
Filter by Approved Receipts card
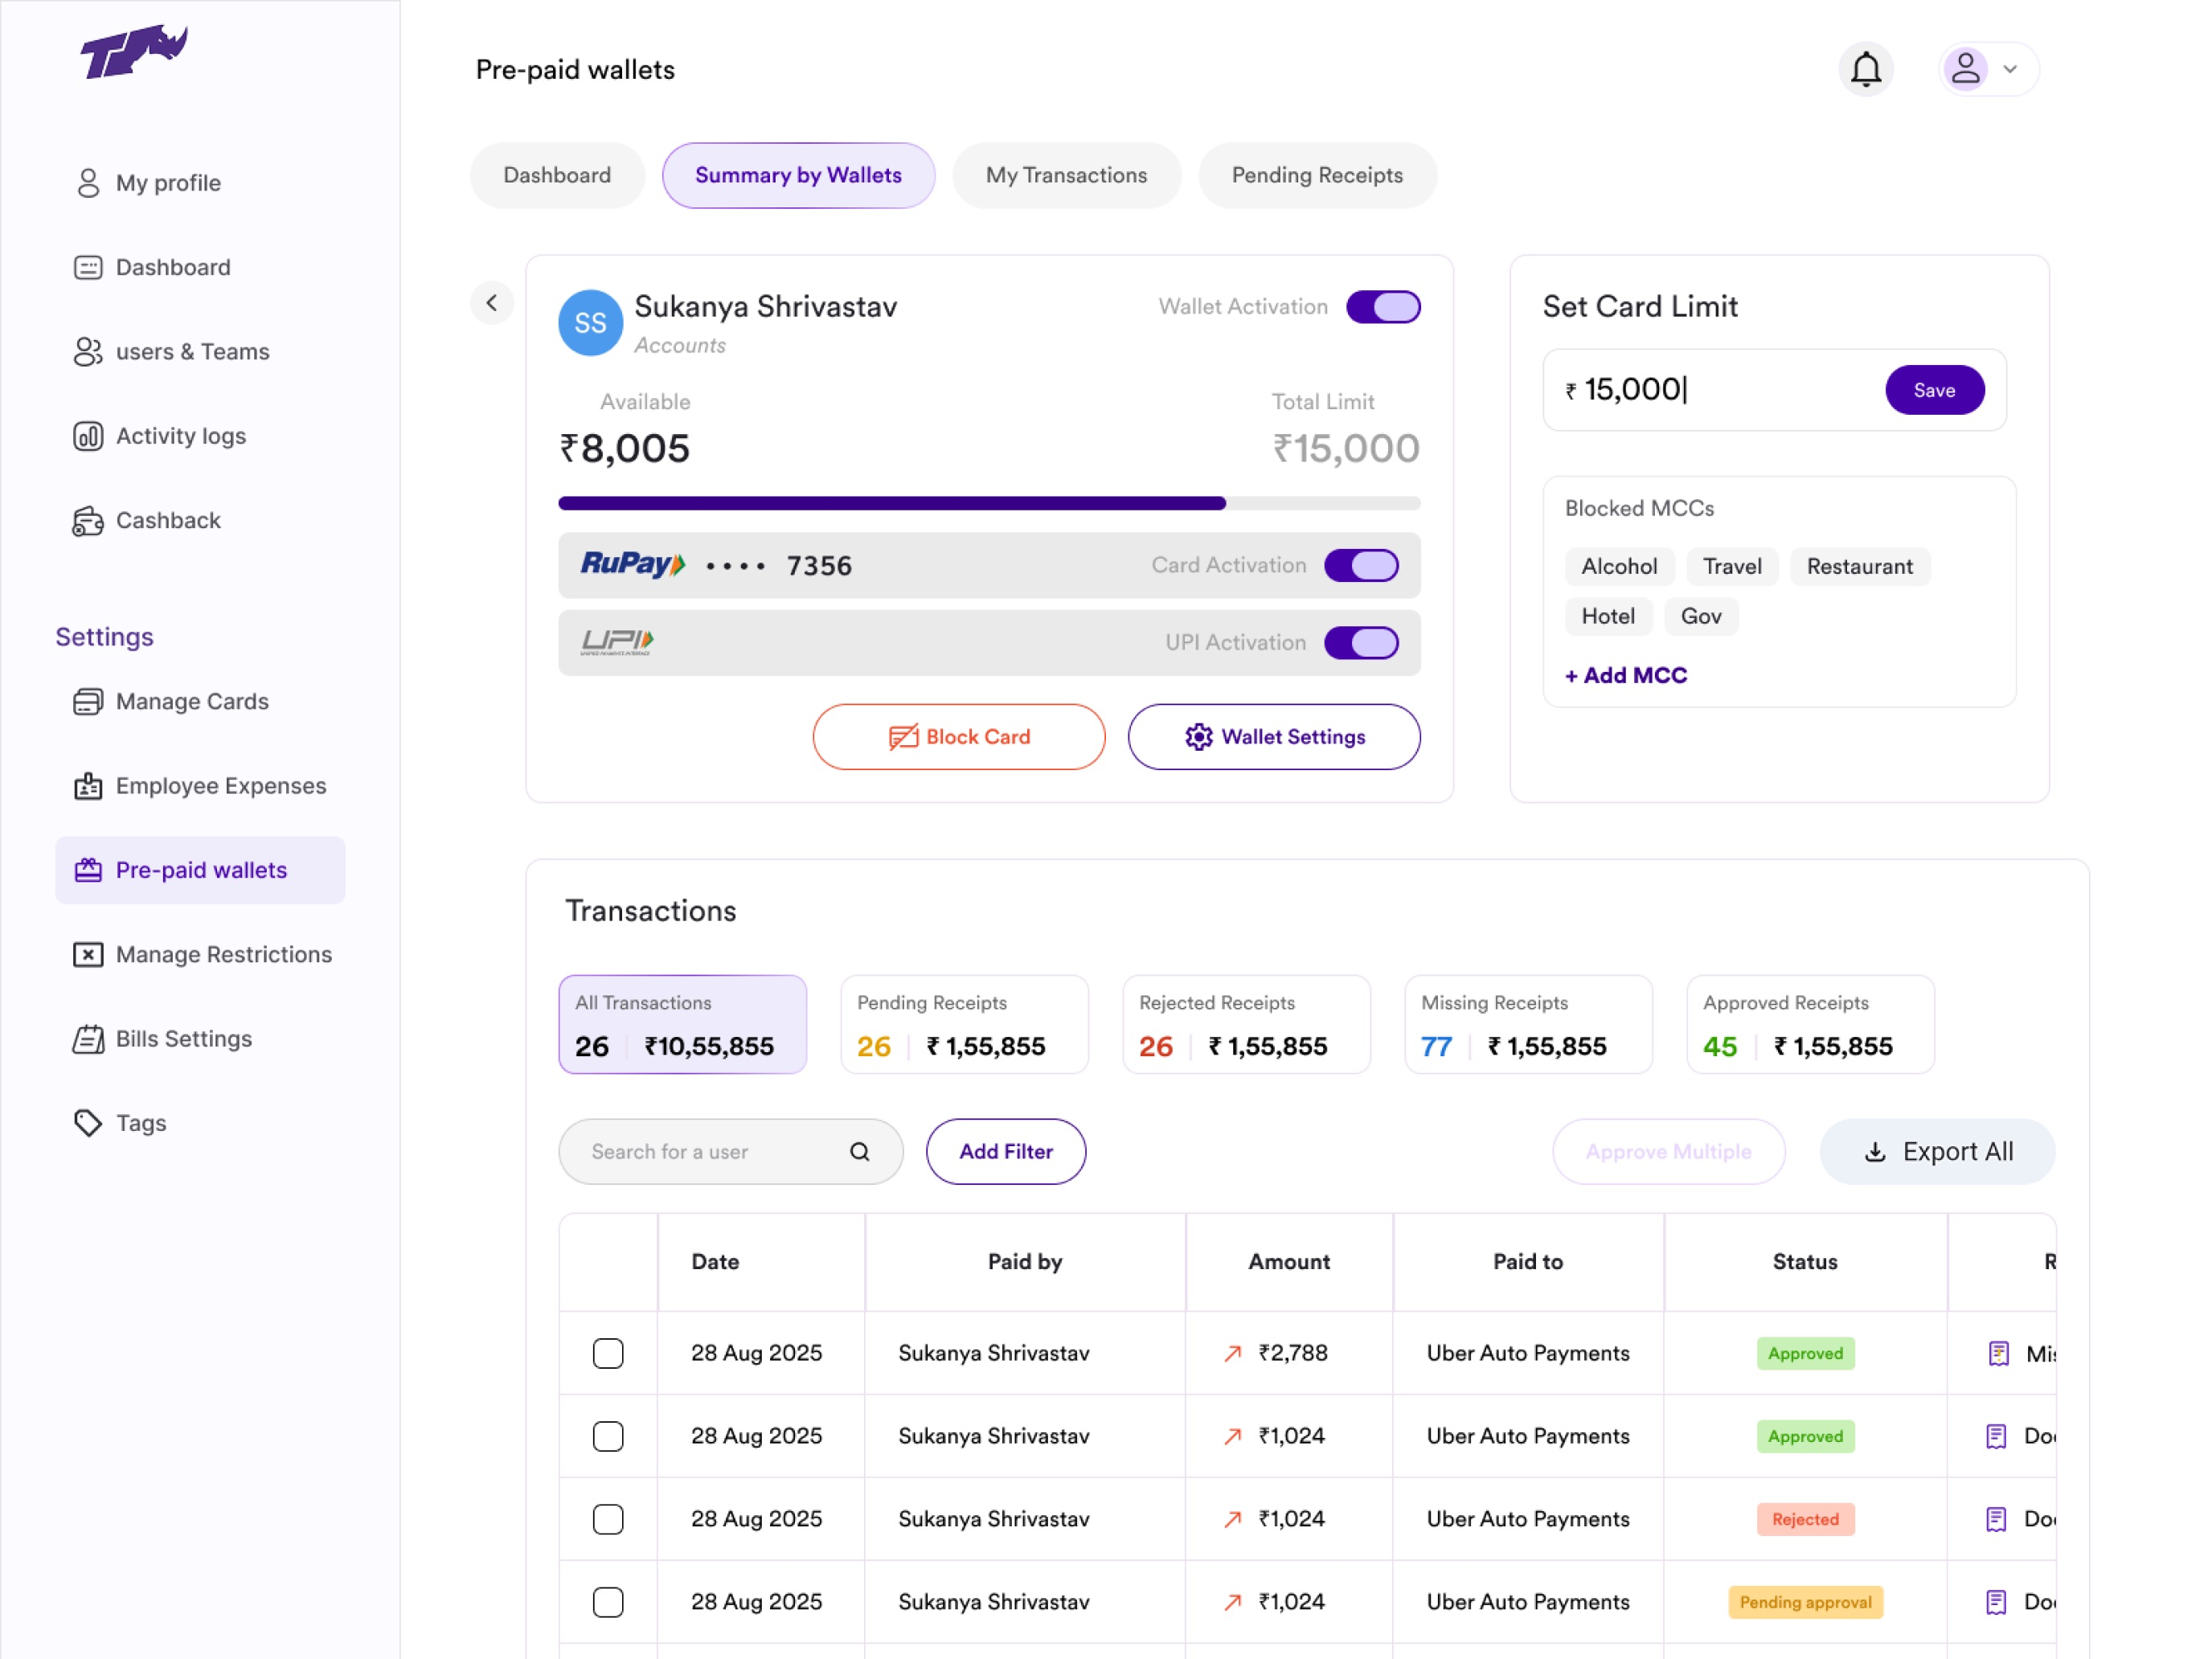pyautogui.click(x=1810, y=1025)
